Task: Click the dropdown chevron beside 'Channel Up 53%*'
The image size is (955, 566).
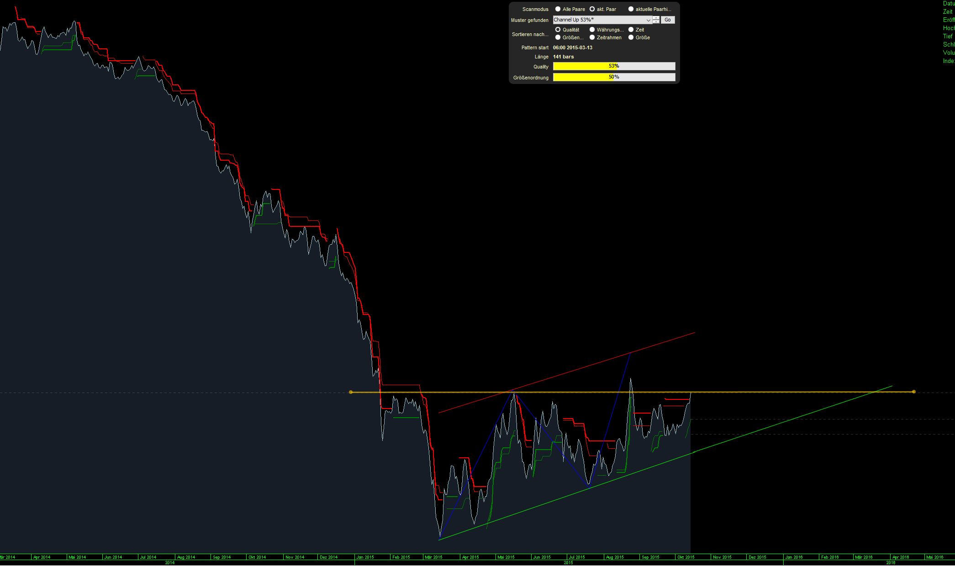Action: coord(648,20)
